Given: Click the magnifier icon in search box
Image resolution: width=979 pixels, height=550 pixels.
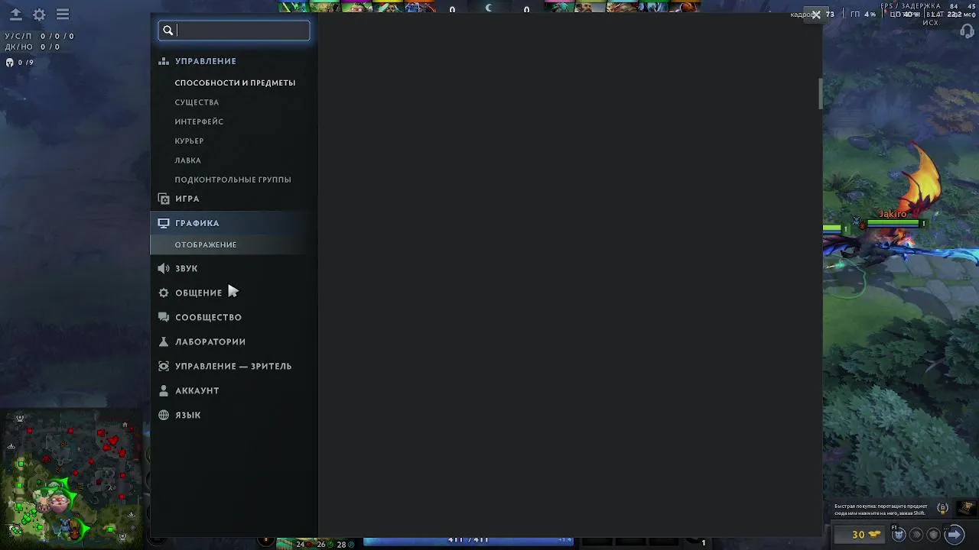Looking at the screenshot, I should pos(168,31).
